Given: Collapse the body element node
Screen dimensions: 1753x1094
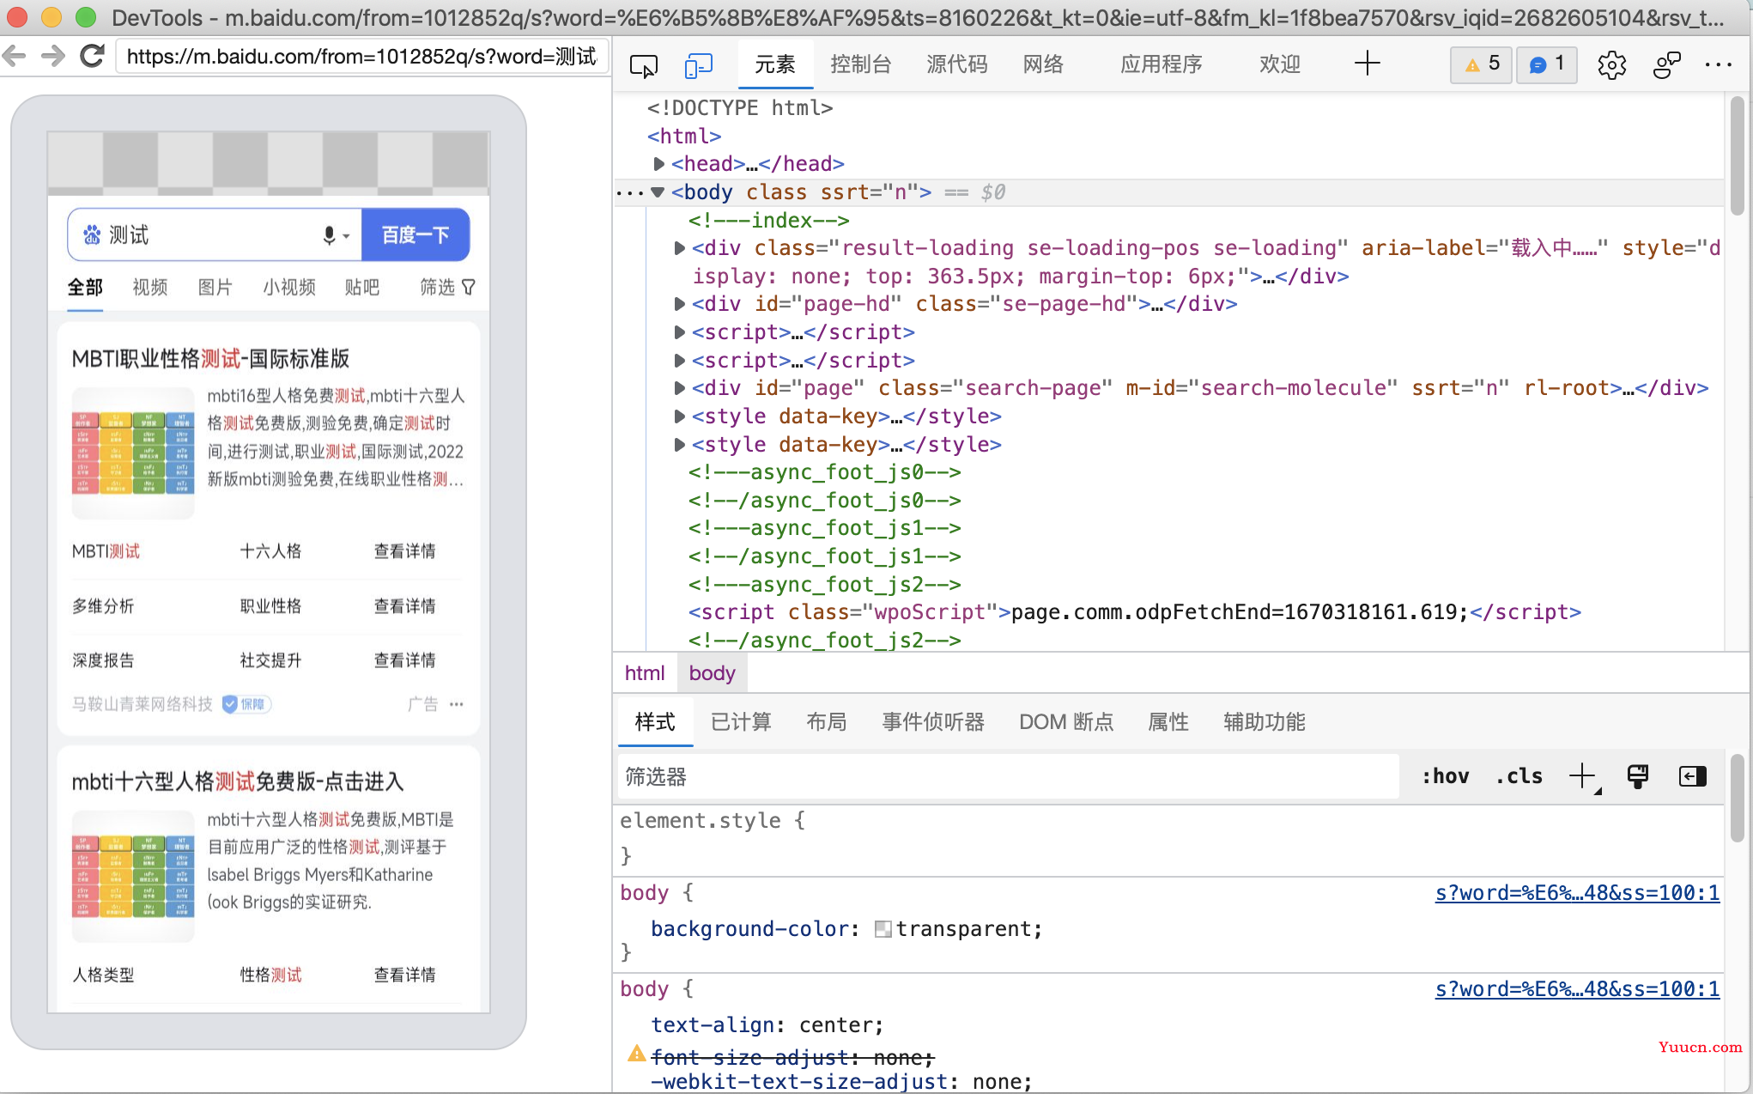Looking at the screenshot, I should tap(658, 192).
